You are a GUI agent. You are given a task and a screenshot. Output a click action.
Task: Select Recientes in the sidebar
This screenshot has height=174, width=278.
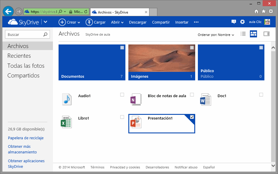19,56
